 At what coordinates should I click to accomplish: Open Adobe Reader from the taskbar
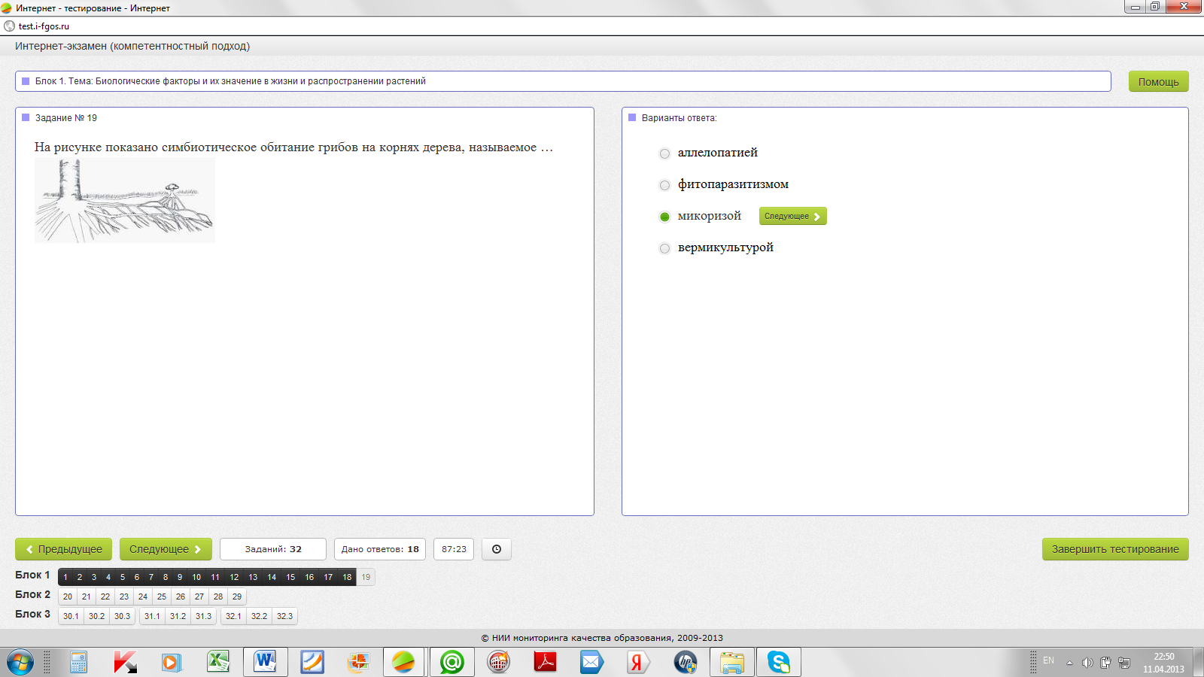545,662
